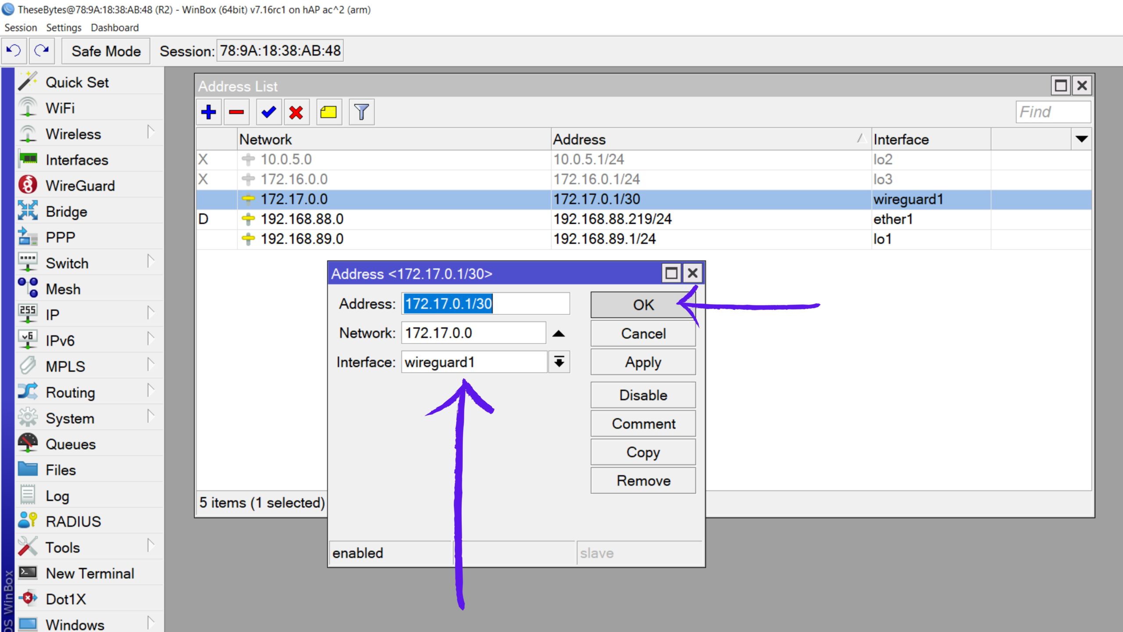Open the Bridge settings
This screenshot has width=1123, height=632.
point(66,212)
